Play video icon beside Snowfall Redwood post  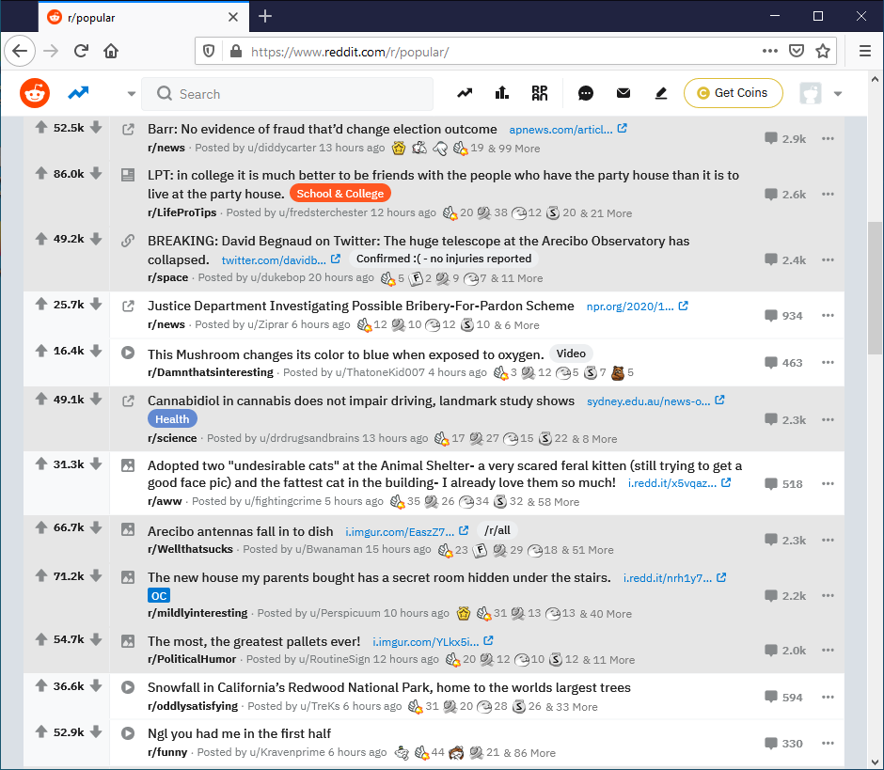[128, 687]
